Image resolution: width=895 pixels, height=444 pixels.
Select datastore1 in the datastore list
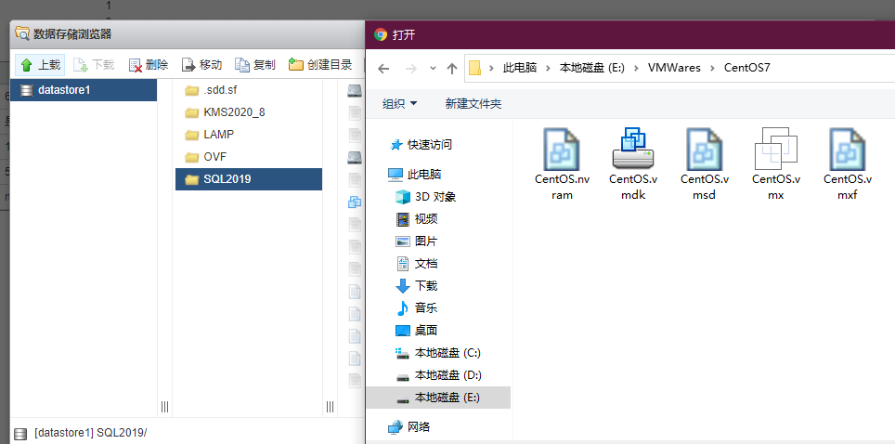pyautogui.click(x=84, y=90)
